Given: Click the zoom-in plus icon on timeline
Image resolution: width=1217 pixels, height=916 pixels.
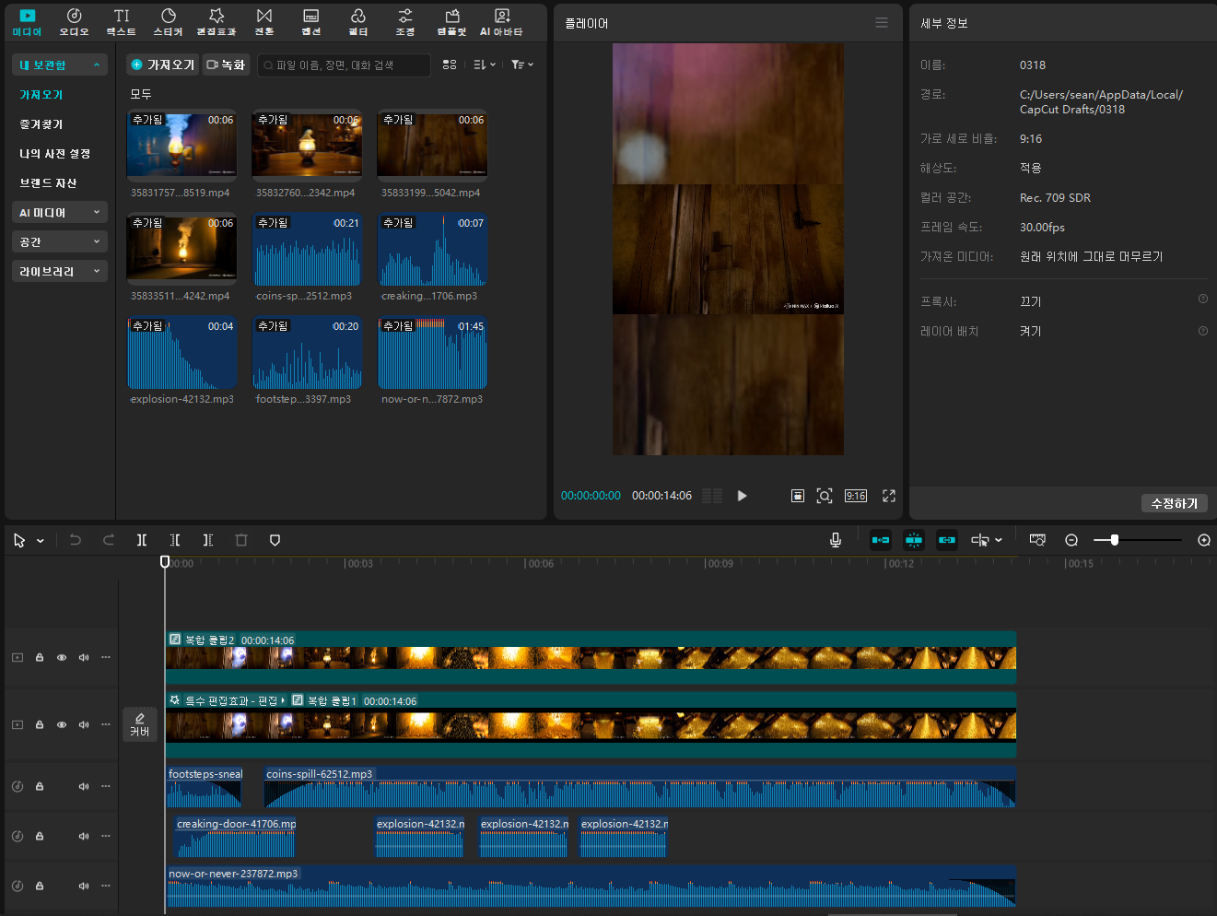Looking at the screenshot, I should pyautogui.click(x=1203, y=540).
